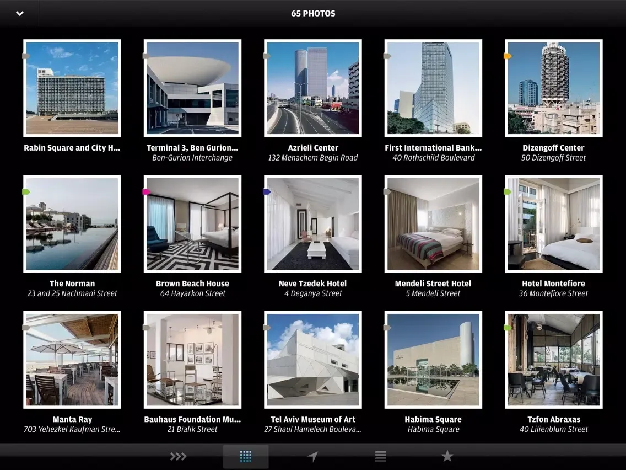This screenshot has height=470, width=626.
Task: Click the gray tag on Bauhaus Foundation photo
Action: click(x=146, y=328)
